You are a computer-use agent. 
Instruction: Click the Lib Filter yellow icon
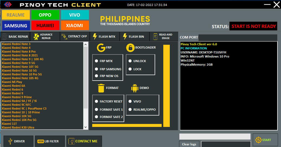[x=41, y=141]
